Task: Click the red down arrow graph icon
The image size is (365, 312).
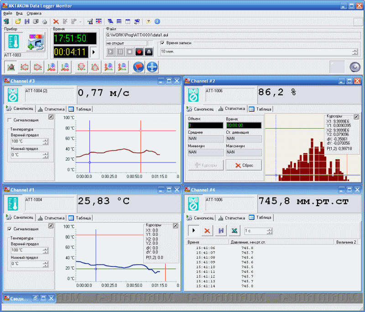Action: click(81, 67)
